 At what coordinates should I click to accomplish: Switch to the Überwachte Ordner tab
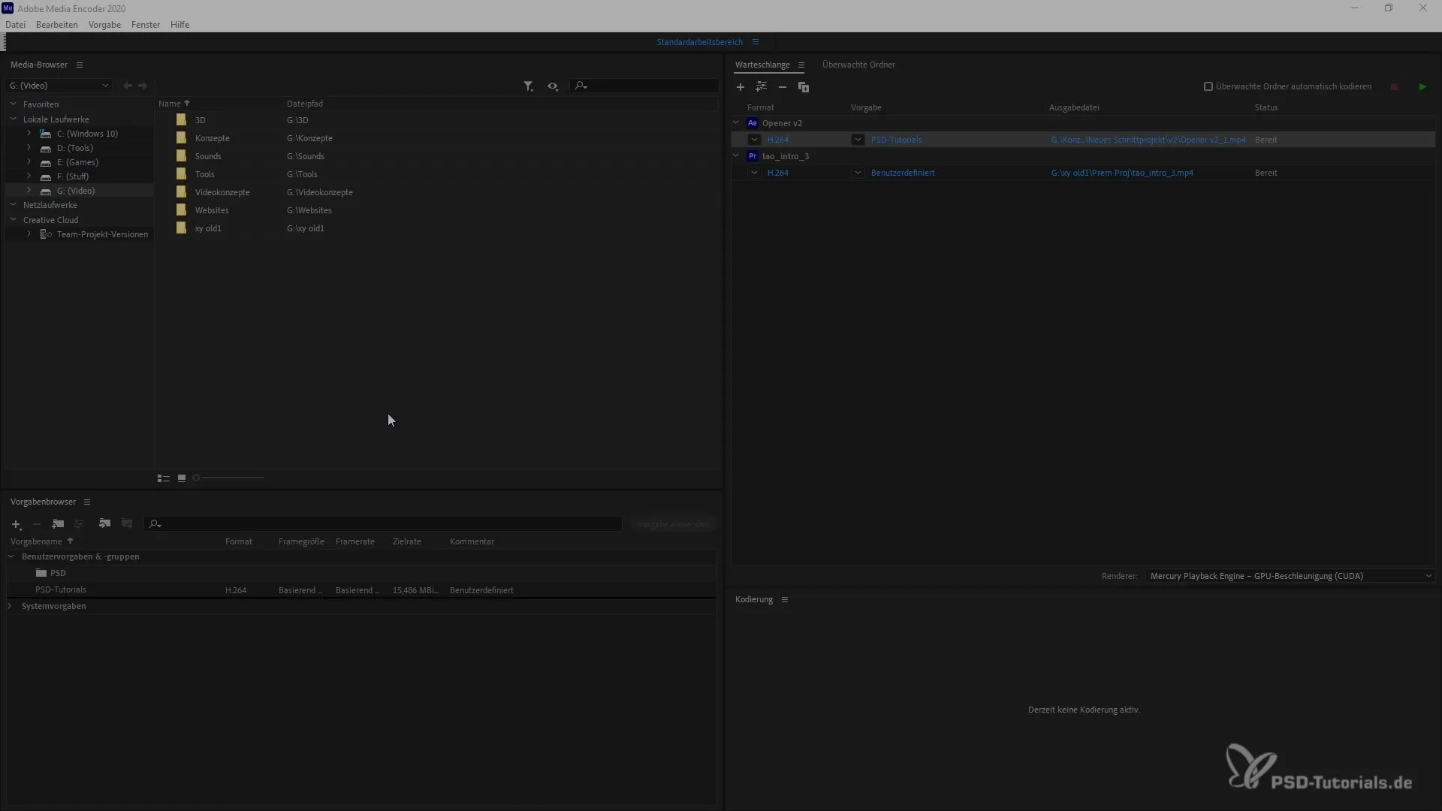pyautogui.click(x=858, y=65)
